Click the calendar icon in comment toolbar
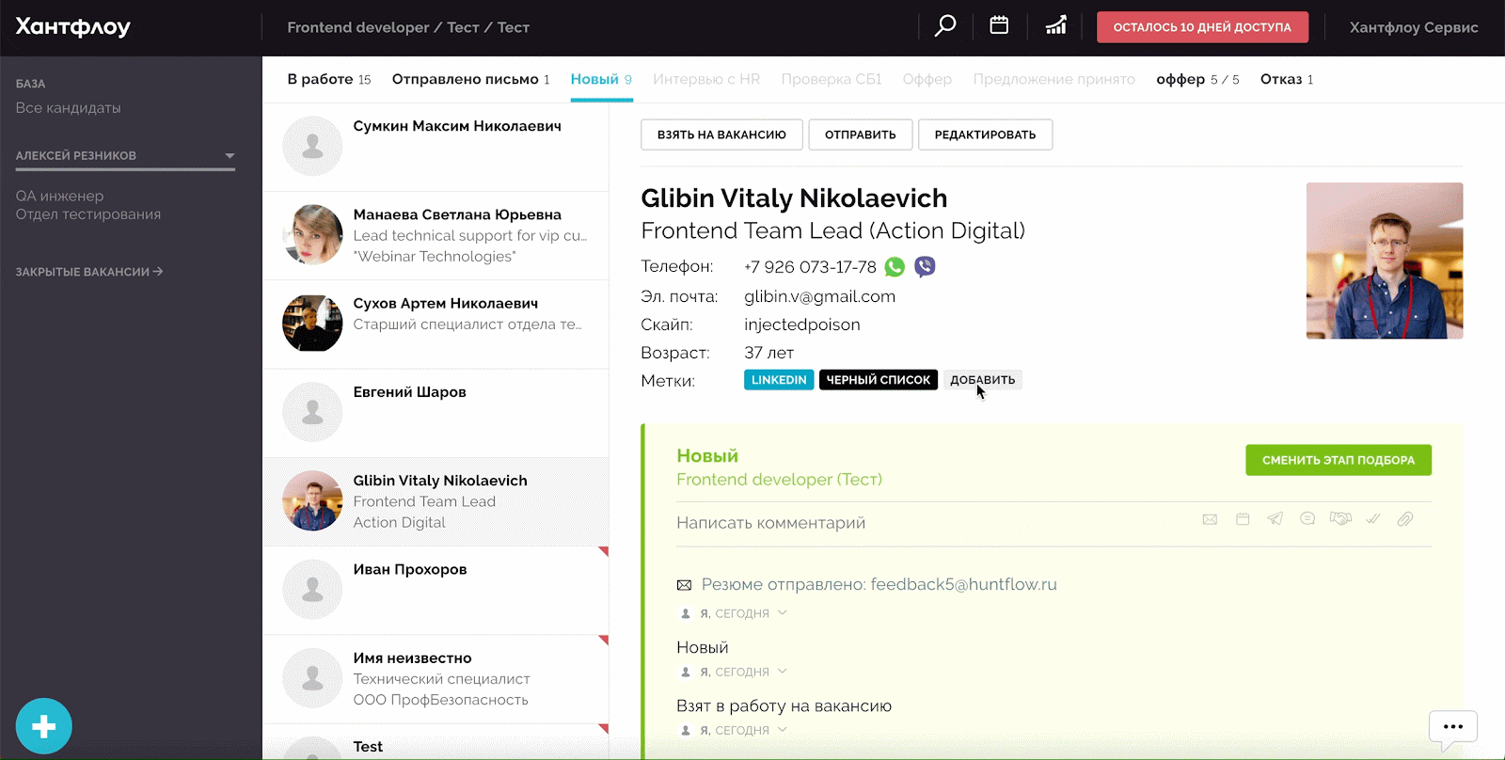Screen dimensions: 1505x760 (x=1243, y=519)
